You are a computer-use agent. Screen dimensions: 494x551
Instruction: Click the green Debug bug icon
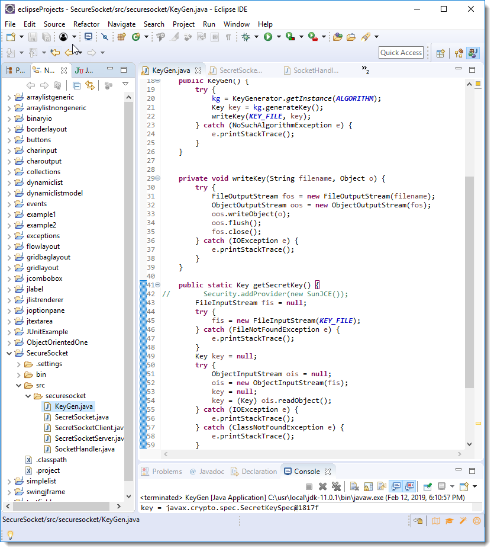coord(246,37)
